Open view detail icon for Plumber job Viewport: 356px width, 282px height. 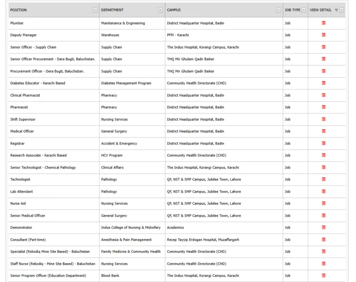[x=324, y=23]
